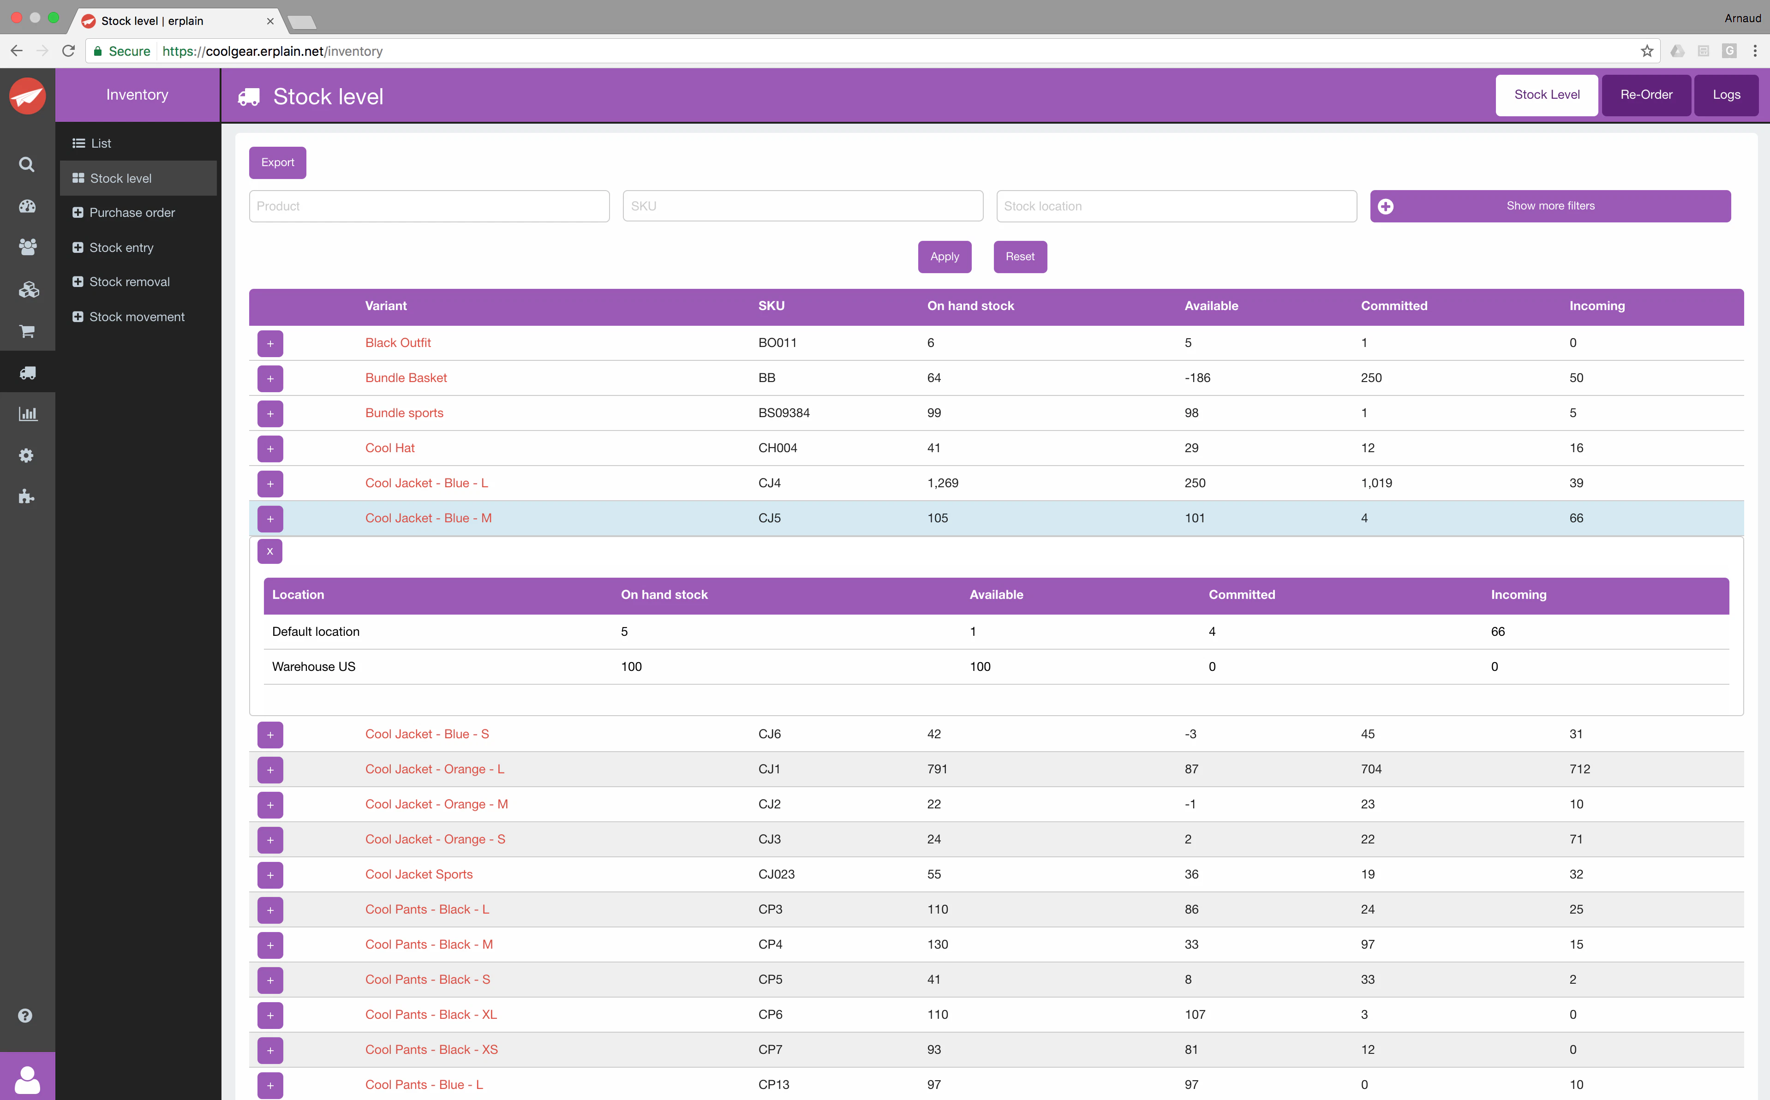The image size is (1770, 1100).
Task: Click the Export button
Action: click(x=277, y=162)
